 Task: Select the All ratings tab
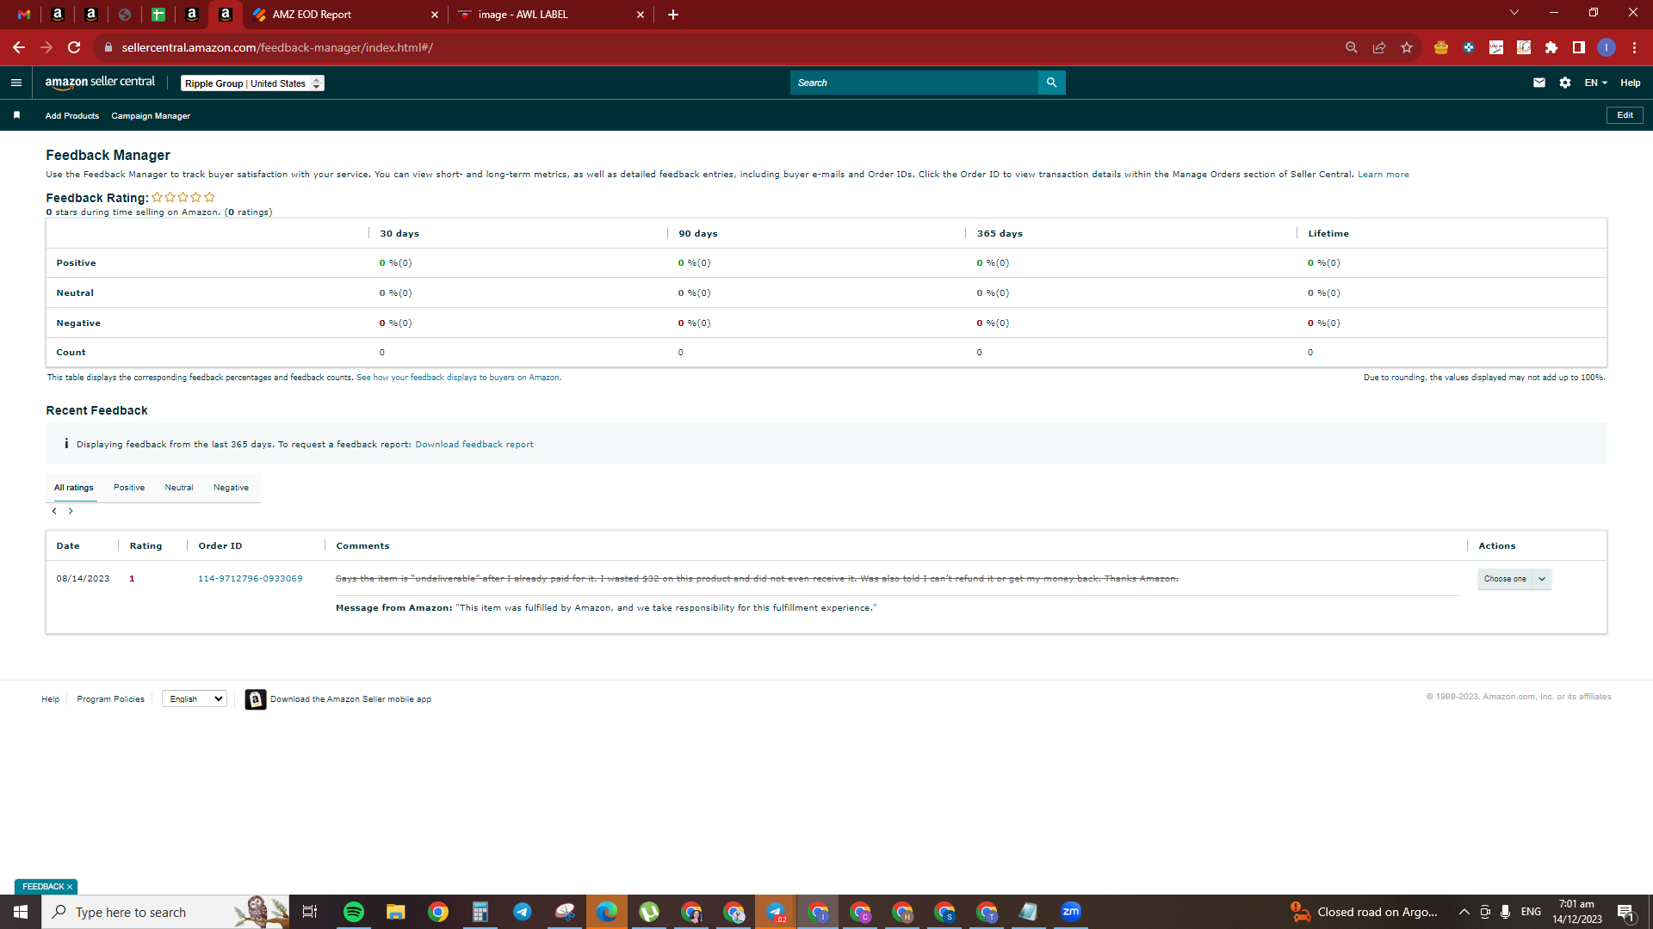point(74,488)
